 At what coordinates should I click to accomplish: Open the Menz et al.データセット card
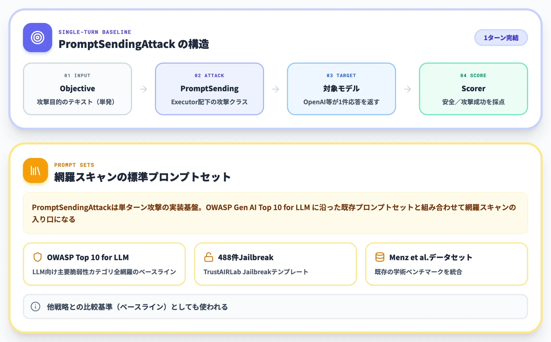447,264
